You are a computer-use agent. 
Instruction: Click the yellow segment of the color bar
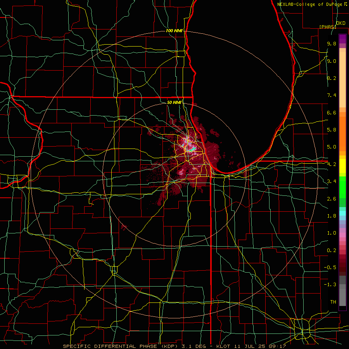point(342,166)
